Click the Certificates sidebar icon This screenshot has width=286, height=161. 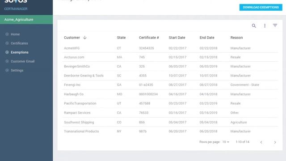pos(7,43)
